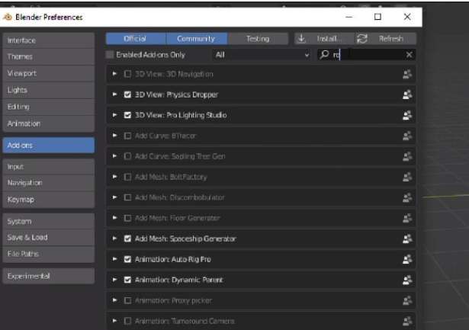
Task: Expand the 3D Navigation add-on details
Action: click(x=114, y=74)
